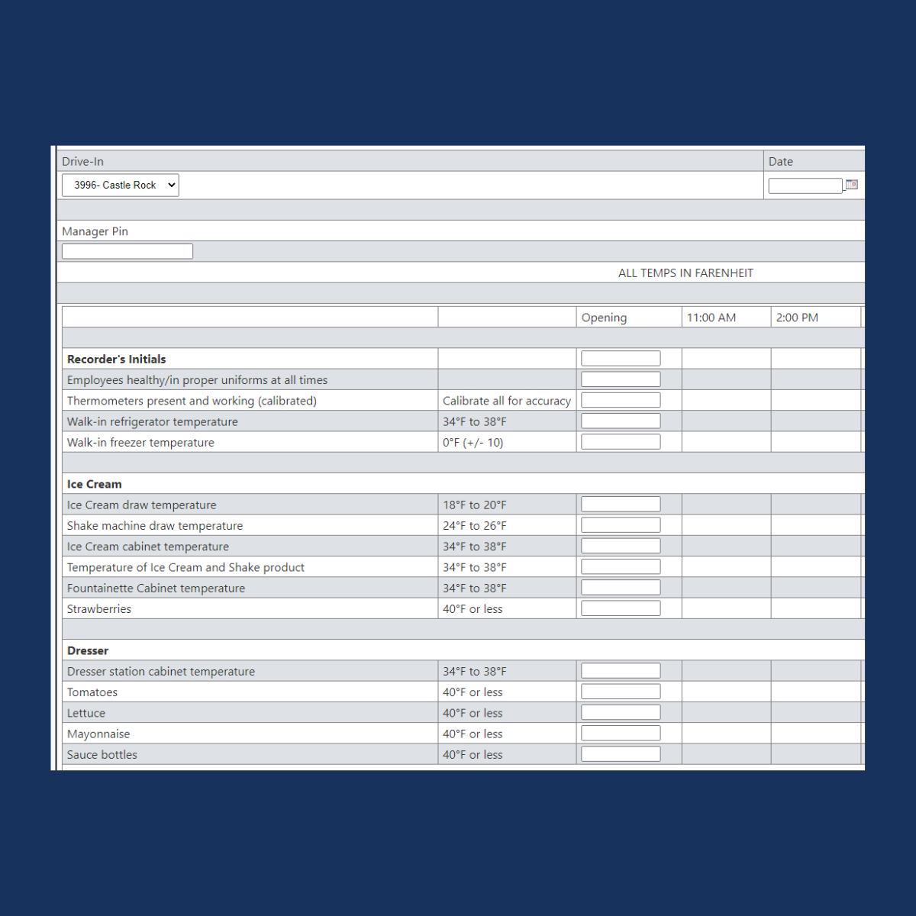Screen dimensions: 916x916
Task: Click the Ice Cream cabinet temperature box
Action: click(x=620, y=545)
